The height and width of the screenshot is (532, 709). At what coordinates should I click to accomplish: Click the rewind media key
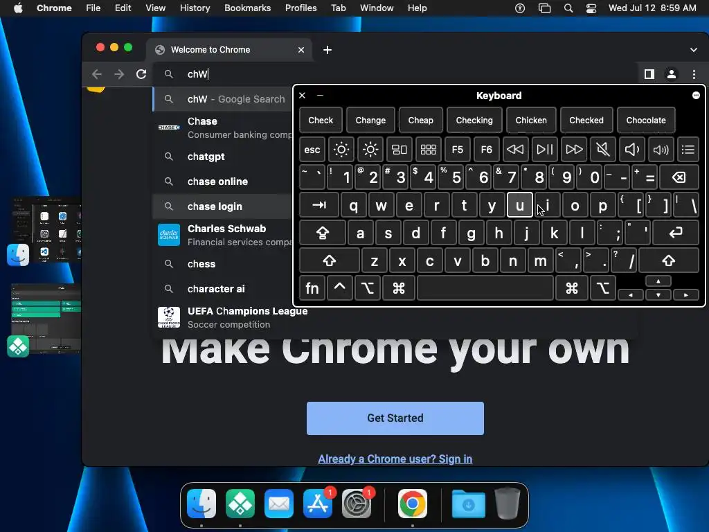pos(515,150)
